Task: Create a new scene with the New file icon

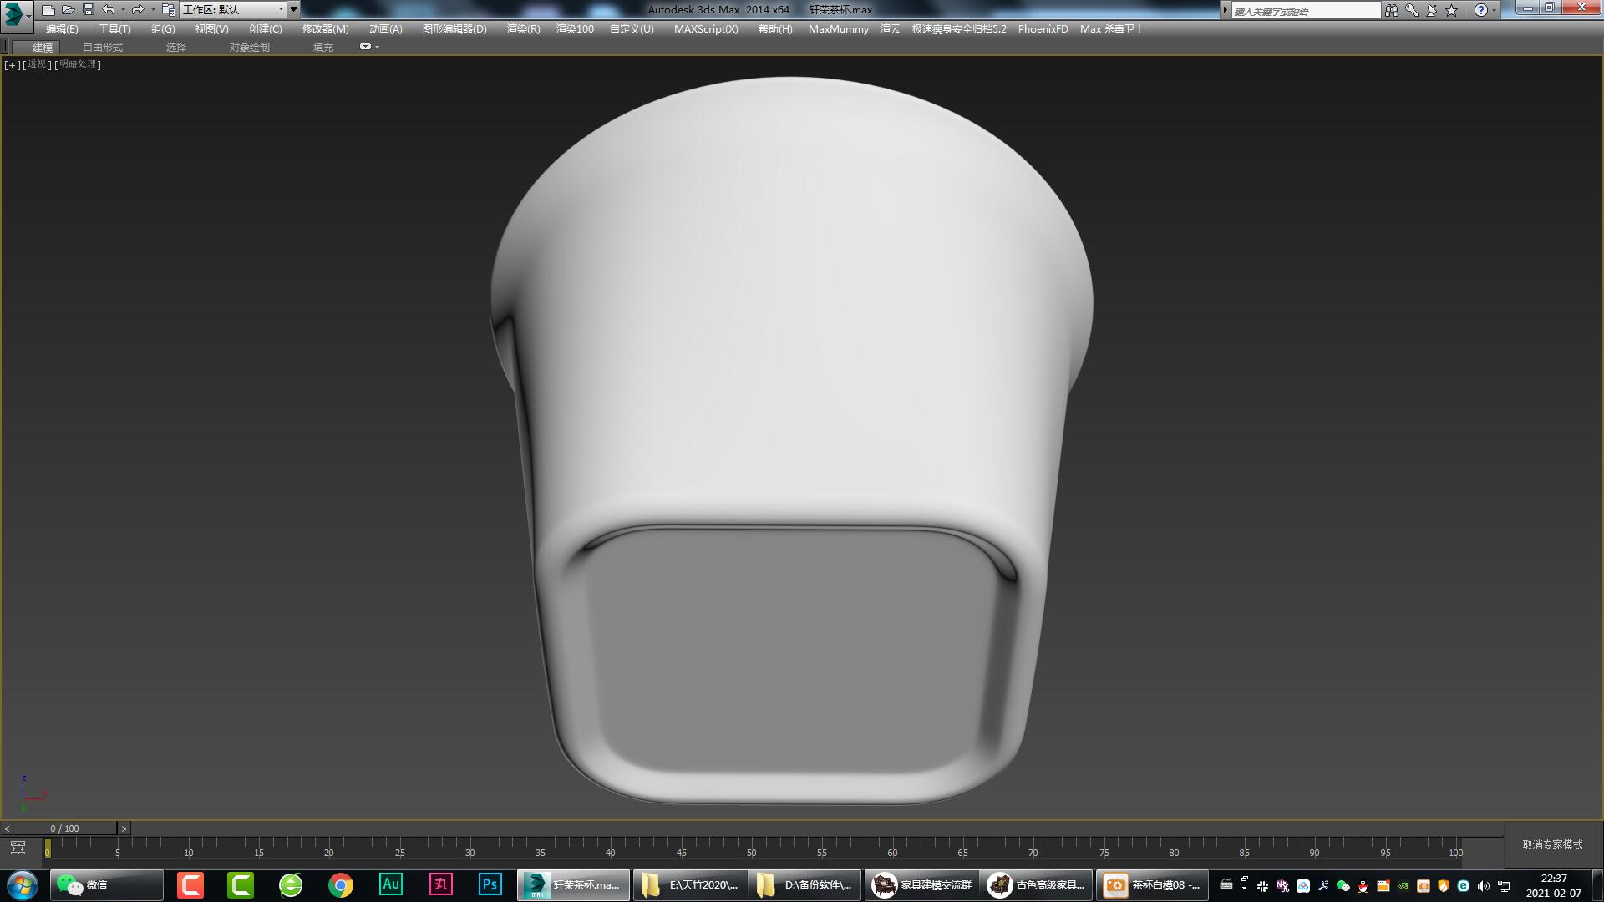Action: click(48, 9)
